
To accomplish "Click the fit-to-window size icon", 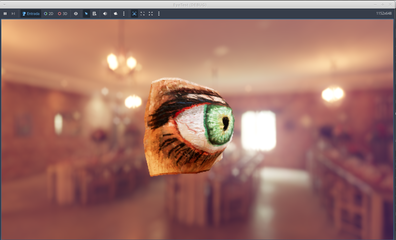I will (143, 14).
